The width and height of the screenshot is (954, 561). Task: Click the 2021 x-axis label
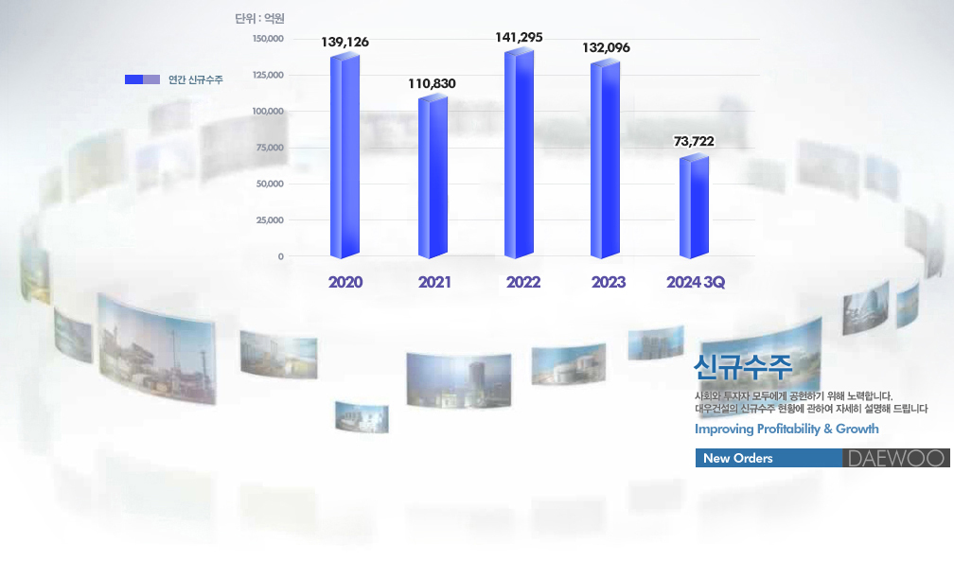click(x=434, y=282)
